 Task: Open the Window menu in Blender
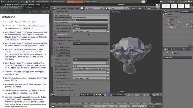tap(71, 8)
